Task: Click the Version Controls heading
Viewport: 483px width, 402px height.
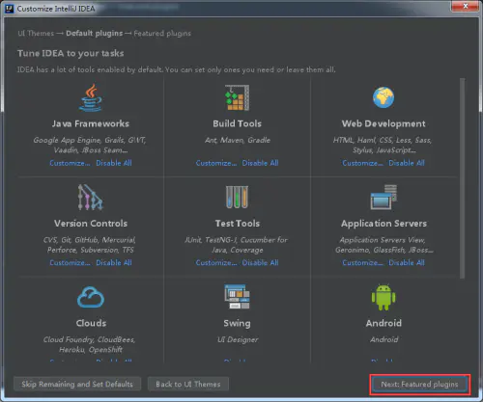Action: [x=91, y=224]
